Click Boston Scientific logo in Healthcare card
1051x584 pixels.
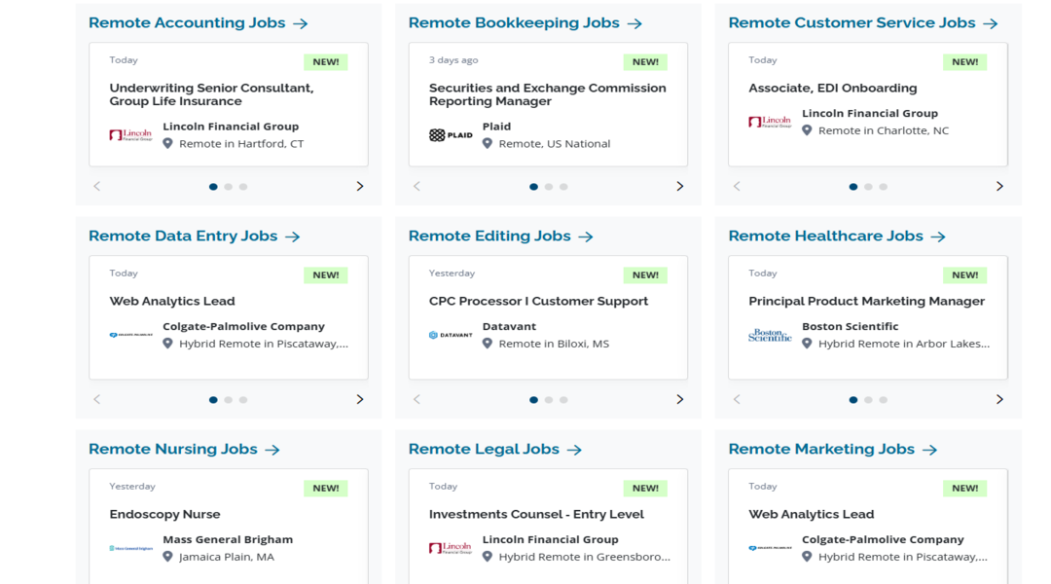point(770,335)
